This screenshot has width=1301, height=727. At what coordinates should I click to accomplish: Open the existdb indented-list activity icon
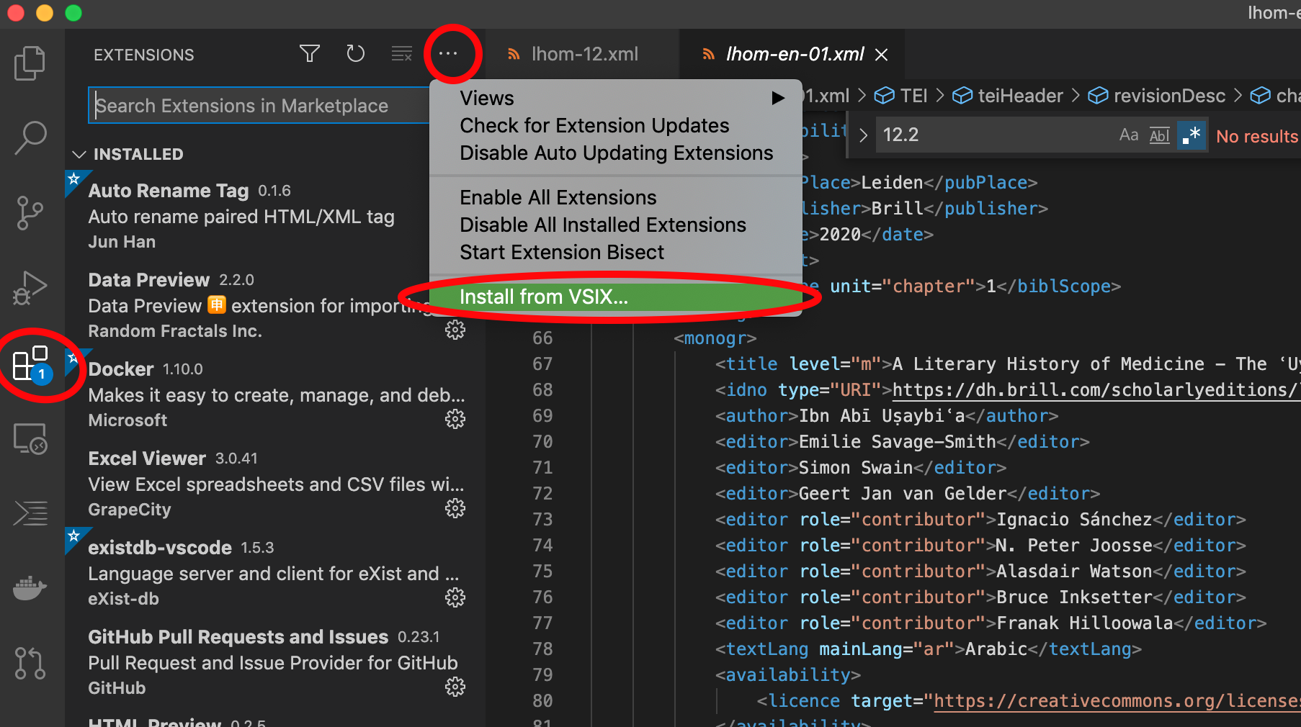(x=30, y=513)
